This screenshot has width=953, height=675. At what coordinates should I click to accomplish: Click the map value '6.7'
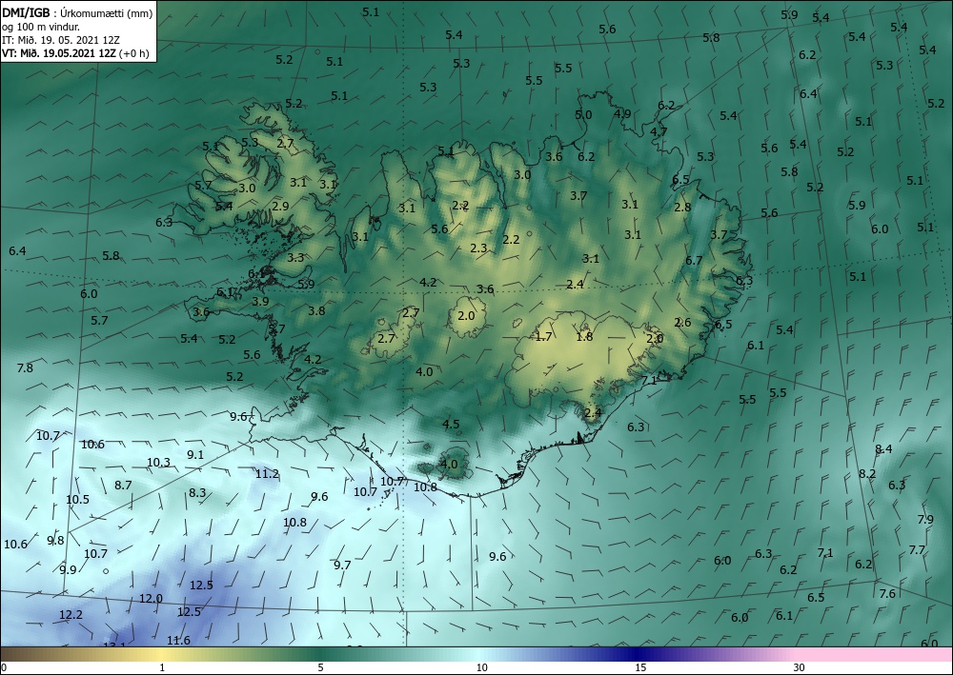[x=694, y=261]
